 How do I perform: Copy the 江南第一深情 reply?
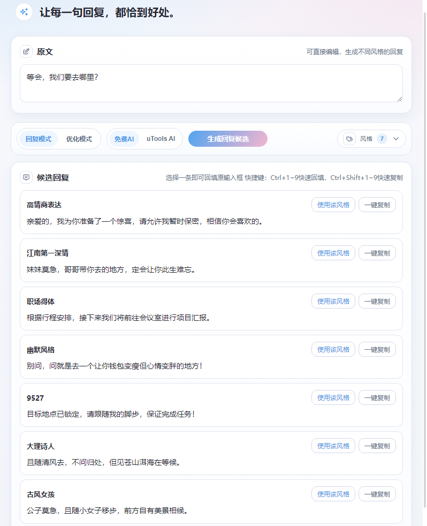coord(377,253)
